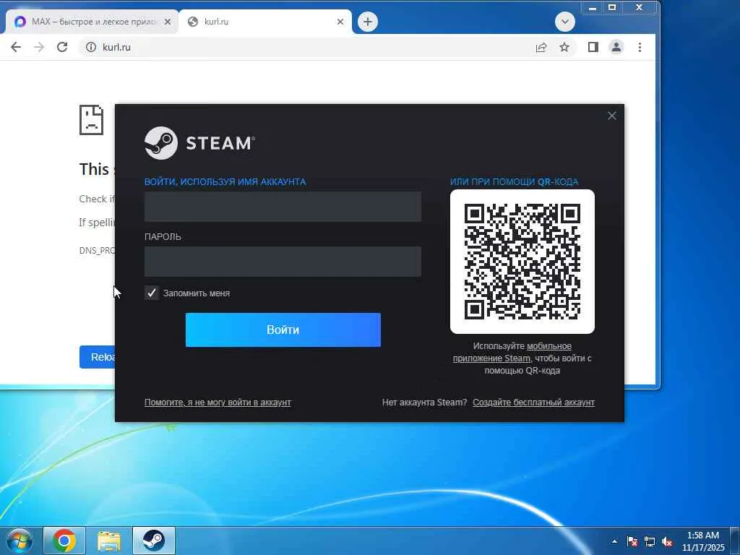Open 'Создайте бесплатный аккаунт' link

pos(534,403)
